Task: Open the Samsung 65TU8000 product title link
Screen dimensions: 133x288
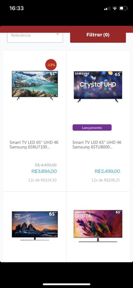Action: click(97, 145)
